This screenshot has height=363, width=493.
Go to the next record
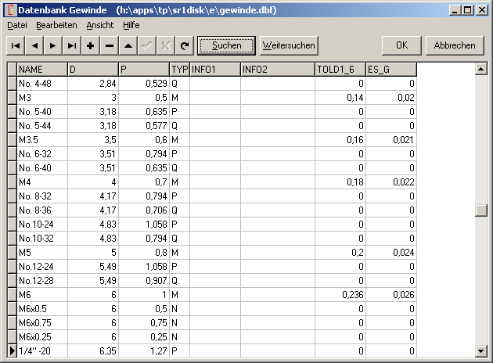pyautogui.click(x=53, y=45)
